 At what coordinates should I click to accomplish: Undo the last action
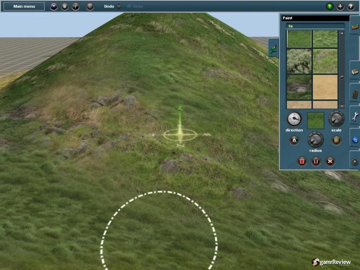[x=113, y=7]
